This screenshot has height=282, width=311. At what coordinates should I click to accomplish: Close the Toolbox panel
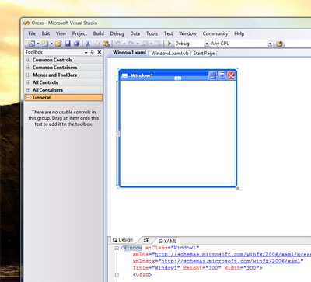point(100,52)
